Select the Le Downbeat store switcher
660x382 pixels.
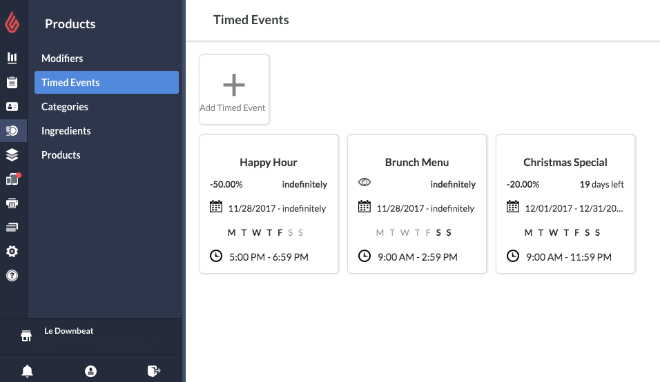(x=69, y=332)
